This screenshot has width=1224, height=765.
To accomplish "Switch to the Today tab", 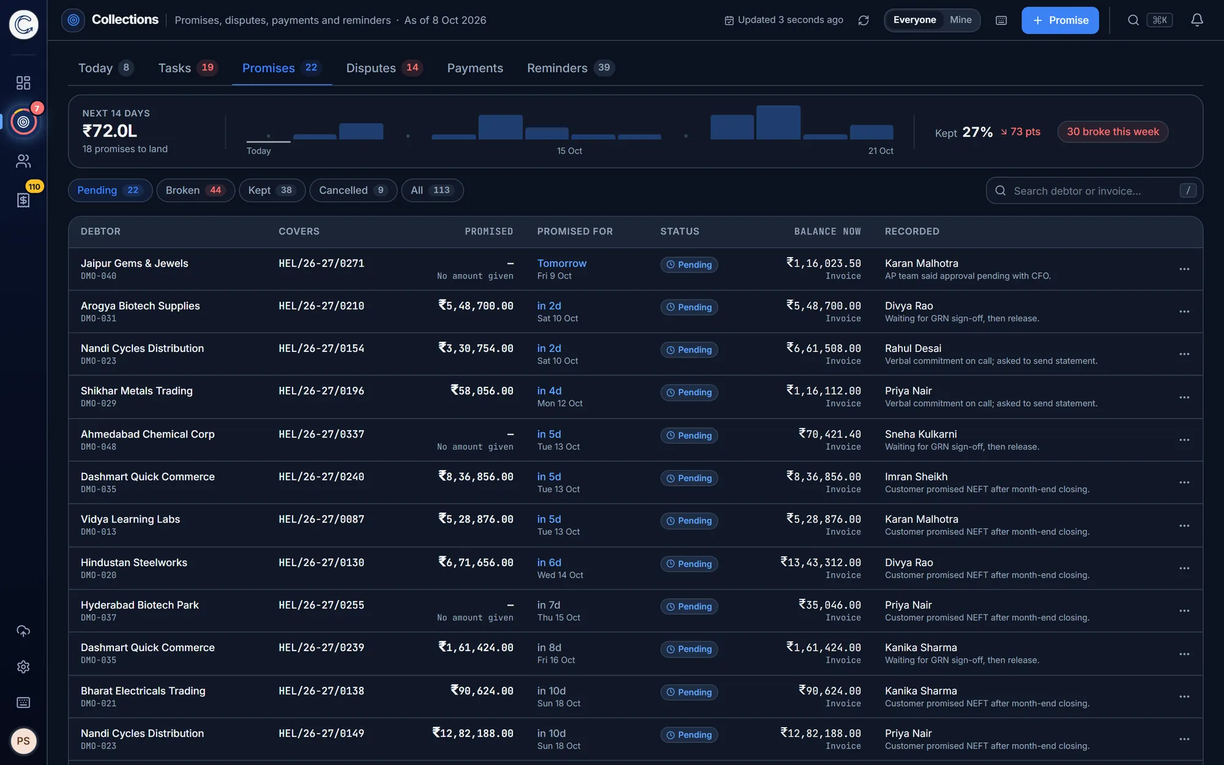I will [x=105, y=68].
